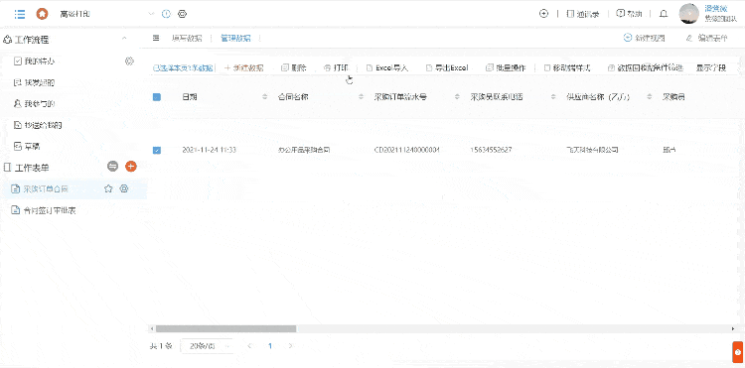Expand the 高级打印 app dropdown chevron
The image size is (745, 368).
(x=152, y=14)
